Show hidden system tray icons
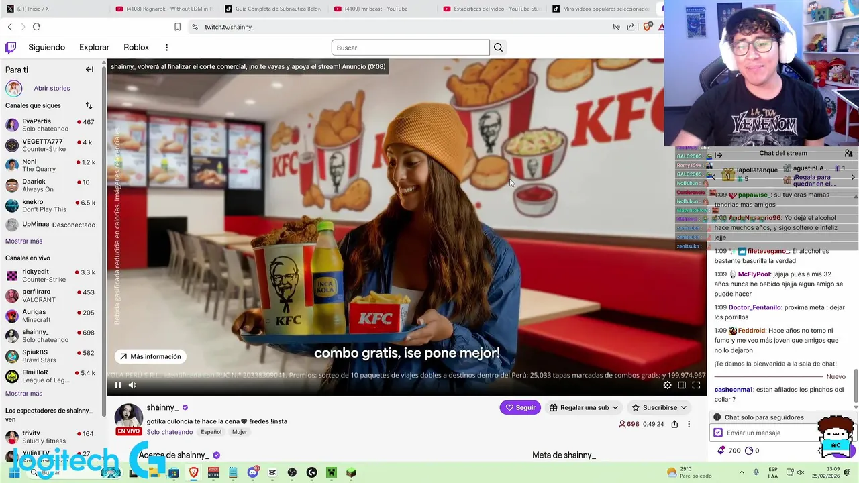 pos(742,472)
